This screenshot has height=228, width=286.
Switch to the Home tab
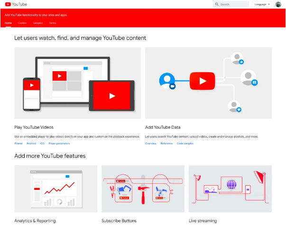[x=8, y=23]
